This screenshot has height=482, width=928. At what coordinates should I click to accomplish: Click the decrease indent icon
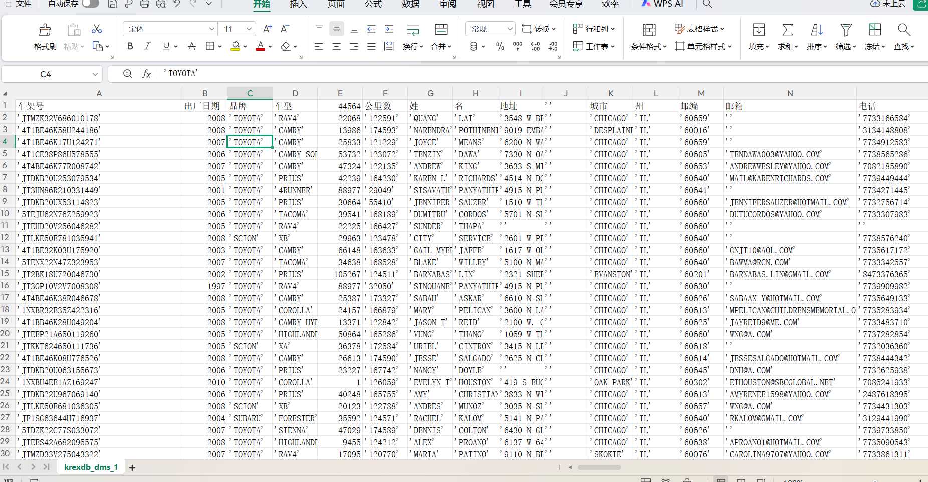371,29
